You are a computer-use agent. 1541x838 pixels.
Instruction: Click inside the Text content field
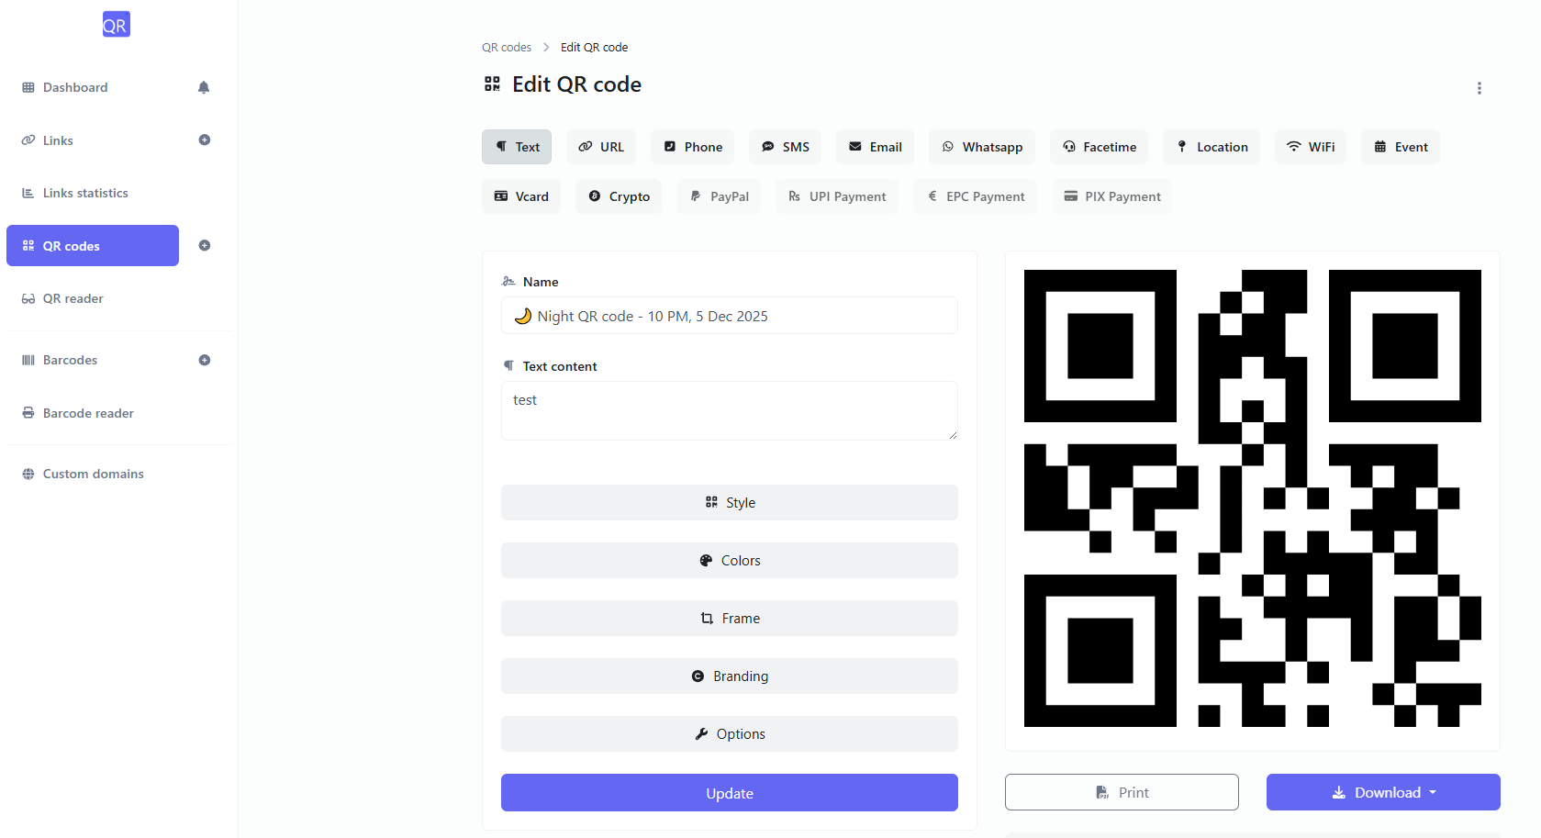[x=729, y=410]
